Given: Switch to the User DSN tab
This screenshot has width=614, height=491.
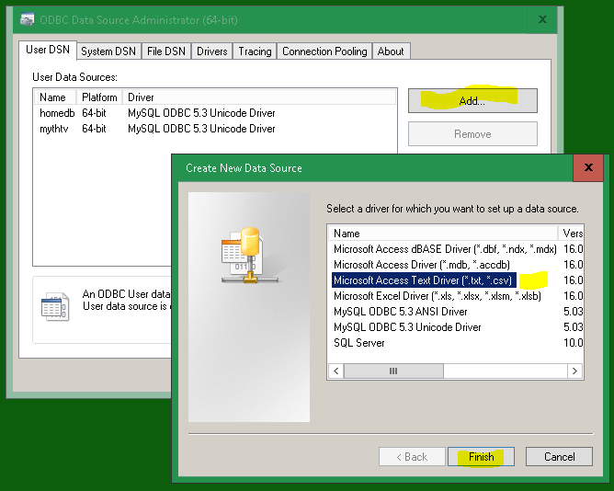Looking at the screenshot, I should [48, 50].
